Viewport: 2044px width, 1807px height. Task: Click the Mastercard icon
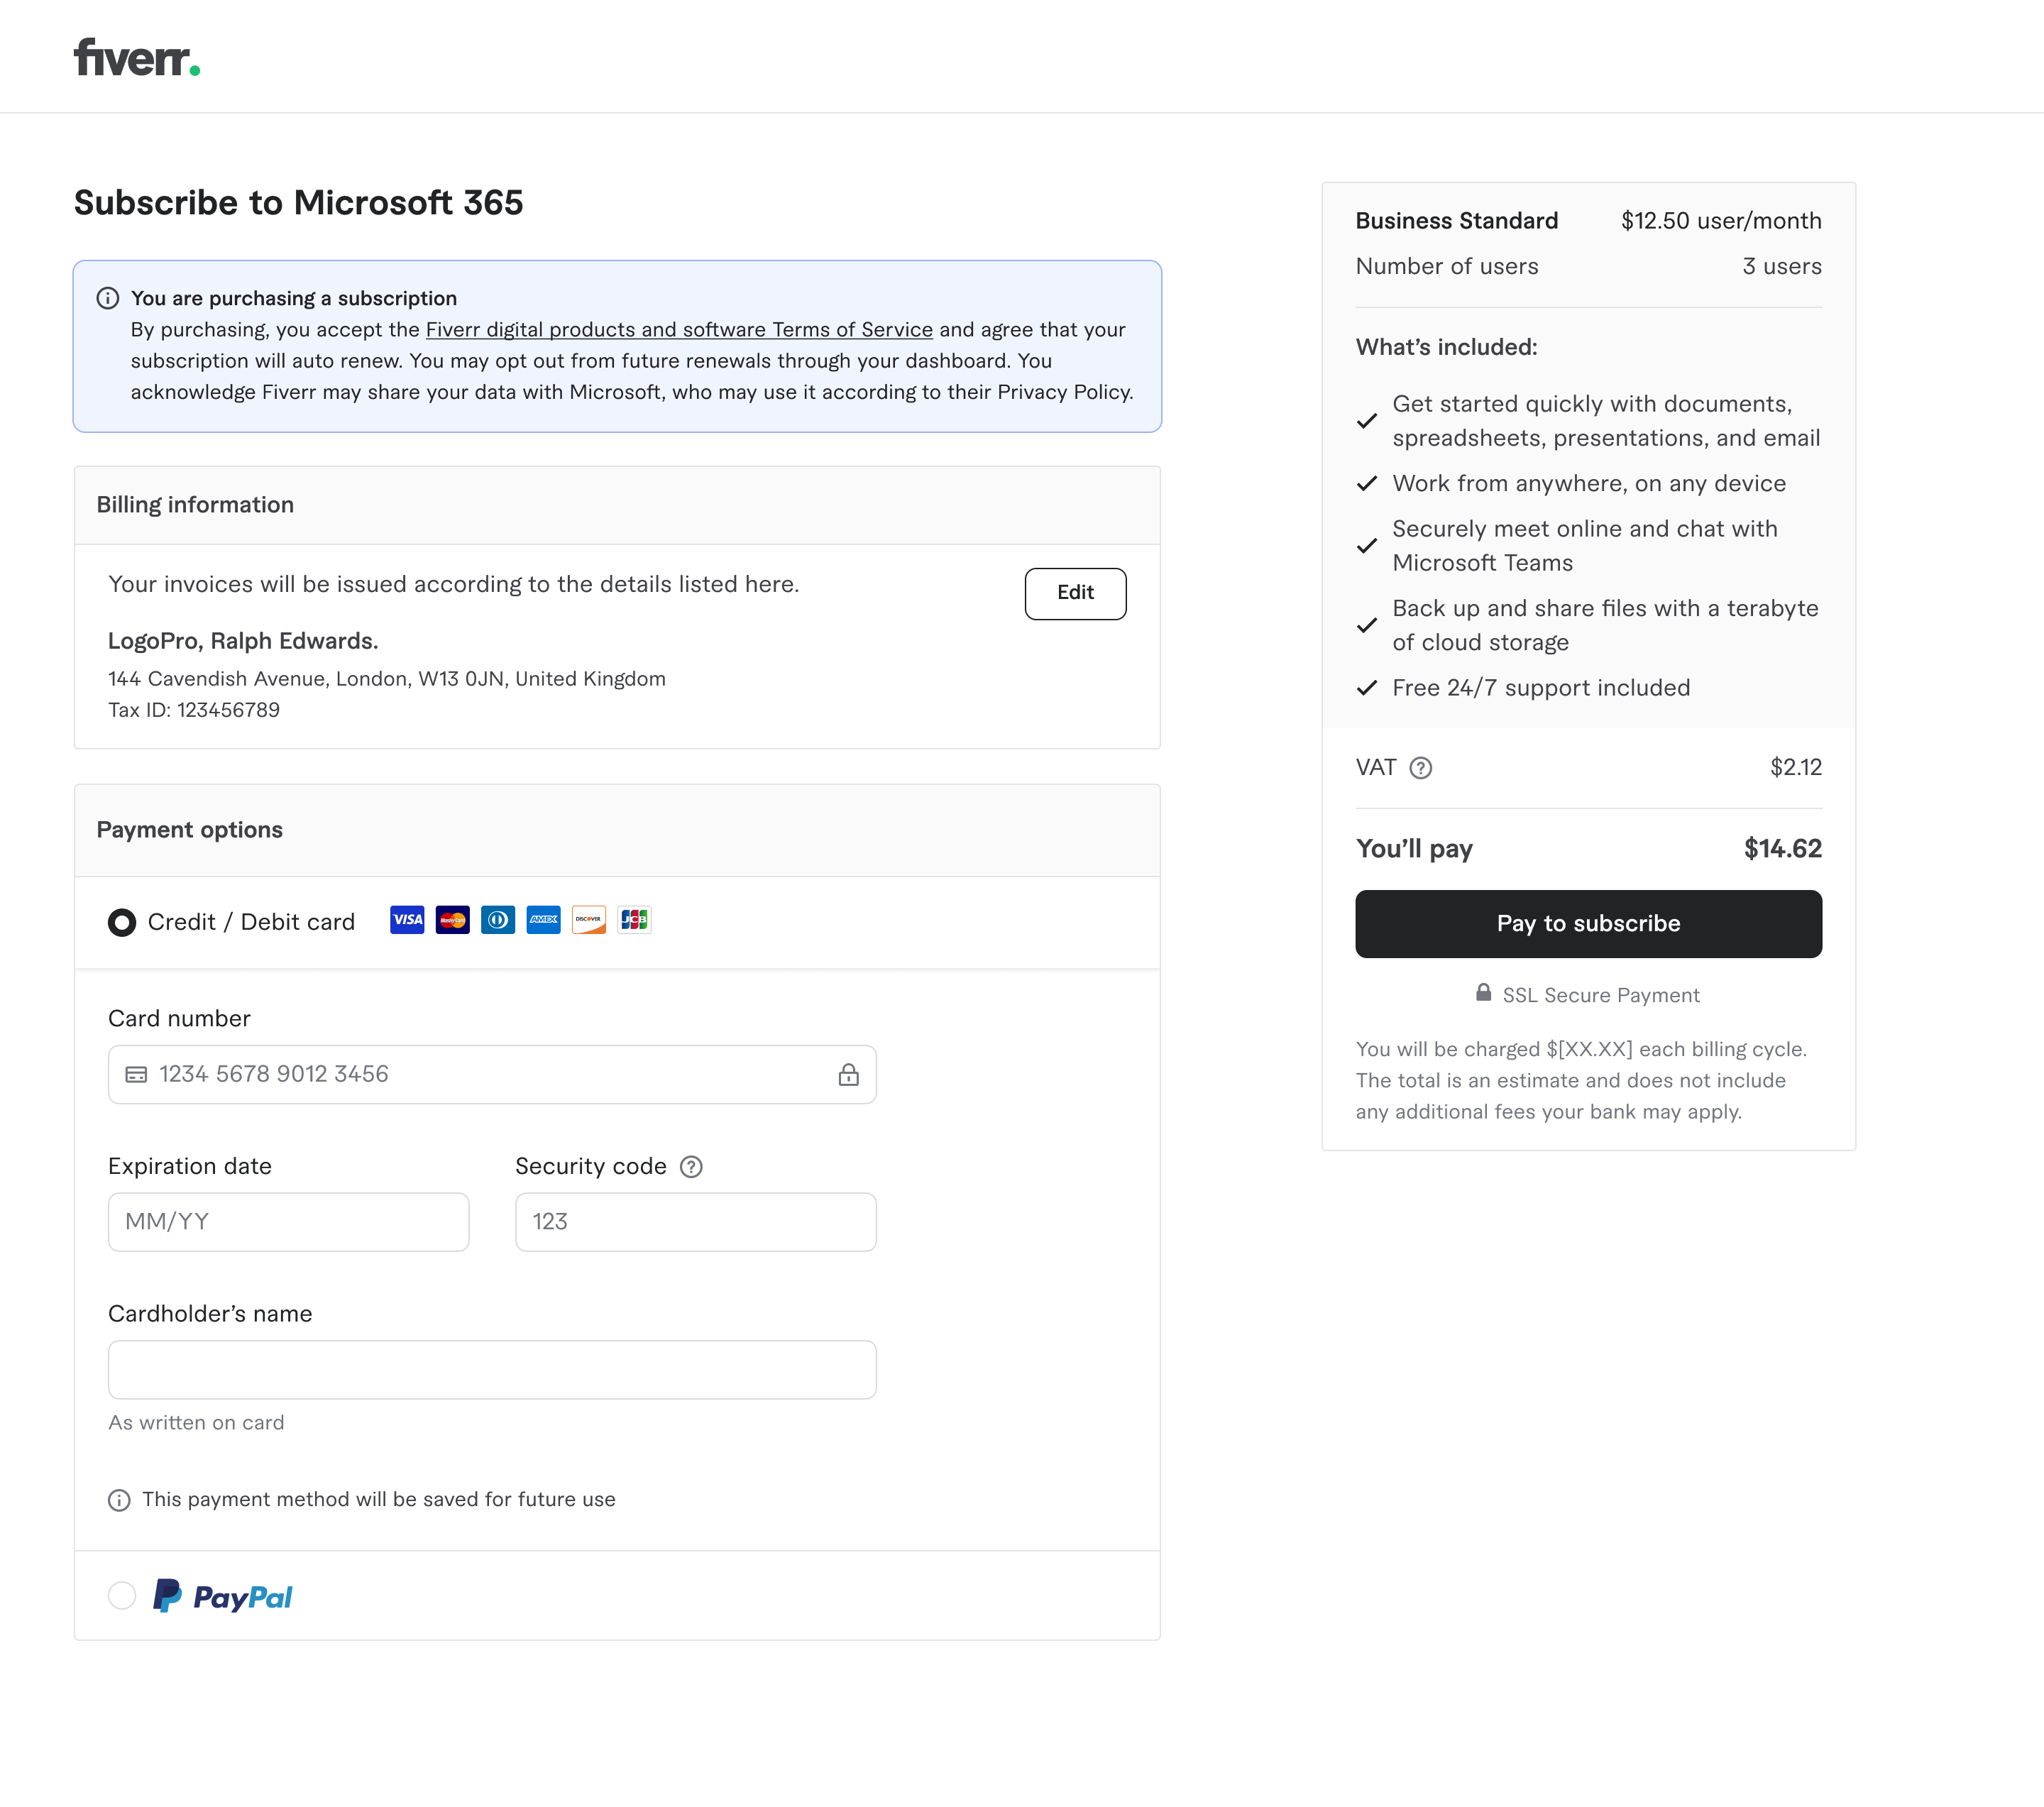pyautogui.click(x=453, y=920)
